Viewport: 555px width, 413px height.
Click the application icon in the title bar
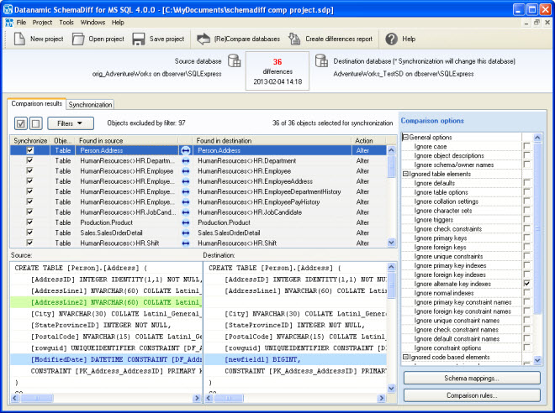point(8,9)
